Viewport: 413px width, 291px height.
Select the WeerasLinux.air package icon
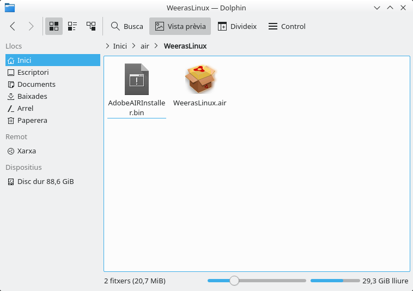[x=200, y=79]
